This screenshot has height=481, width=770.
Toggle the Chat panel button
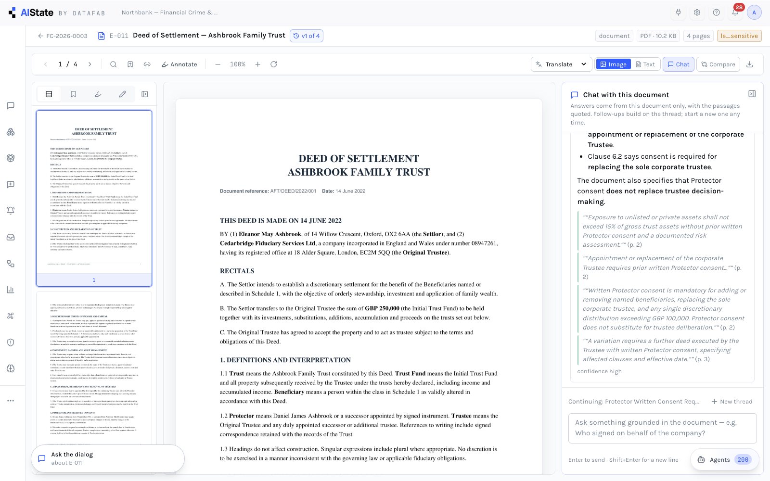(678, 64)
